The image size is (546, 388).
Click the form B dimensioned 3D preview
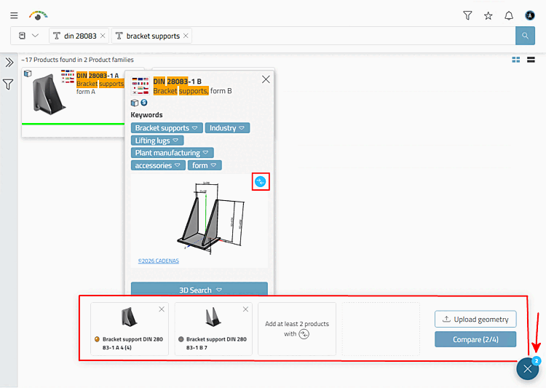[211, 218]
